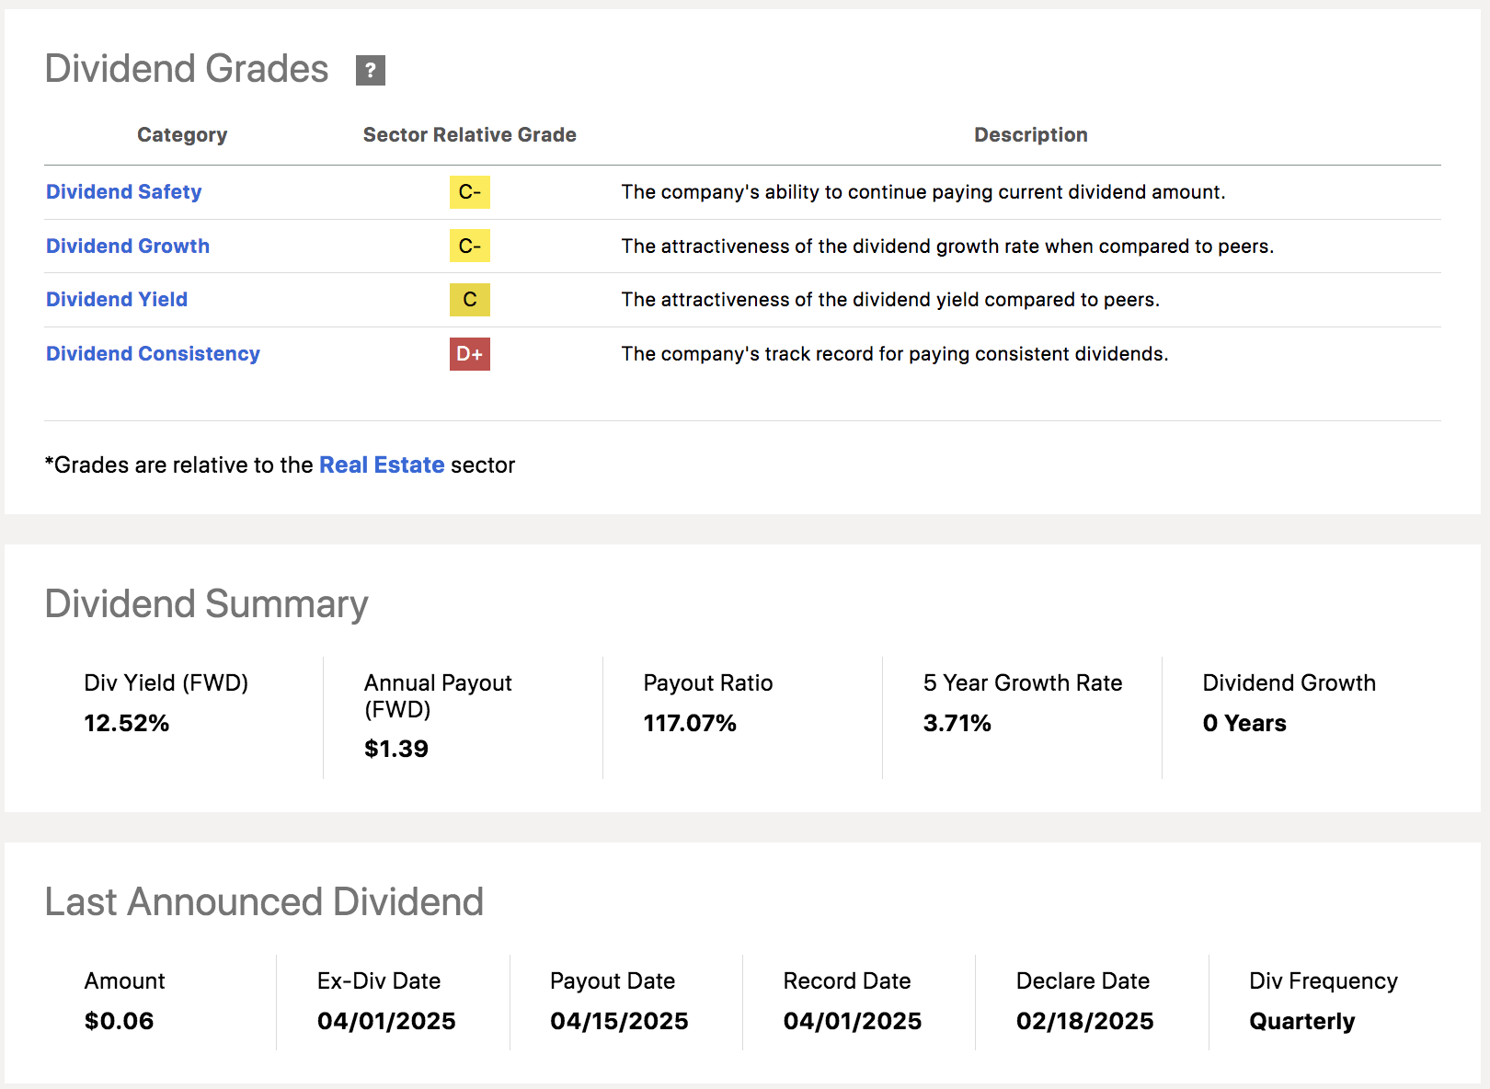Screen dimensions: 1490x1089
Task: Click the 117.07% payout ratio figure
Action: pos(690,724)
